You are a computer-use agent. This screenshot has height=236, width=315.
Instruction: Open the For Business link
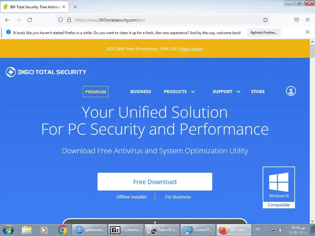178,197
